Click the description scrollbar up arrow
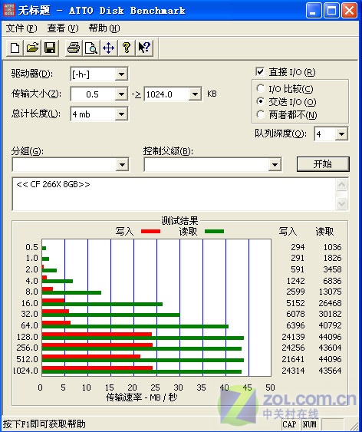362x432 pixels. tap(341, 185)
